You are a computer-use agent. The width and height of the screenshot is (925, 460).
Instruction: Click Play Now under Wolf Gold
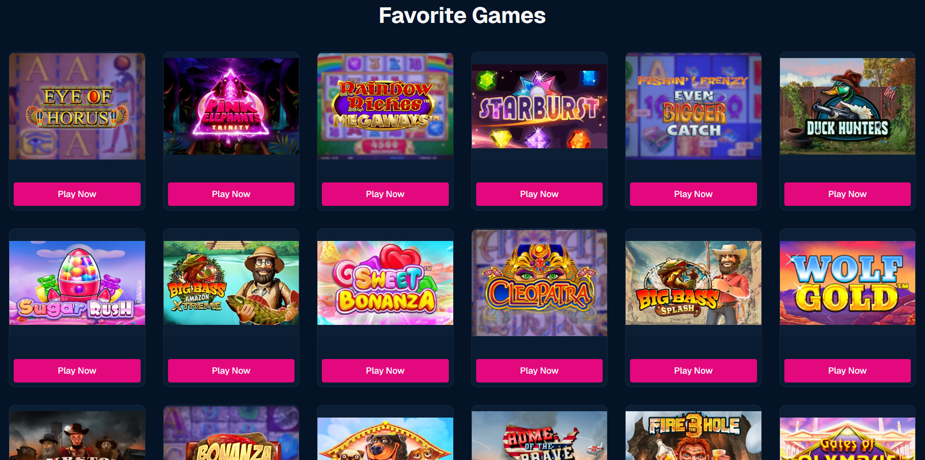click(847, 371)
